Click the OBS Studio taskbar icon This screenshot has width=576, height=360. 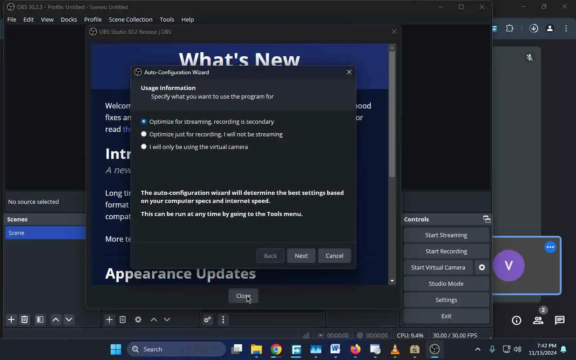434,349
